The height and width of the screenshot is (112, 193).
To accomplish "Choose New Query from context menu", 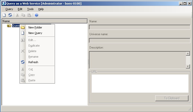I will pyautogui.click(x=37, y=33).
